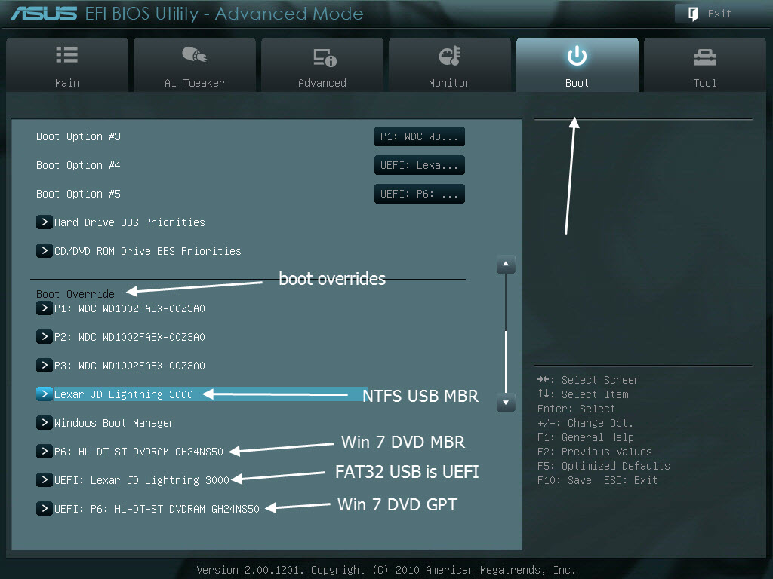Click the Tool tab toolbox icon

(x=704, y=57)
